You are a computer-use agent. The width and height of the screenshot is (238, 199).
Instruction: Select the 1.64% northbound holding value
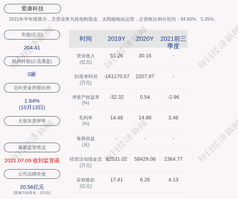pos(32,101)
